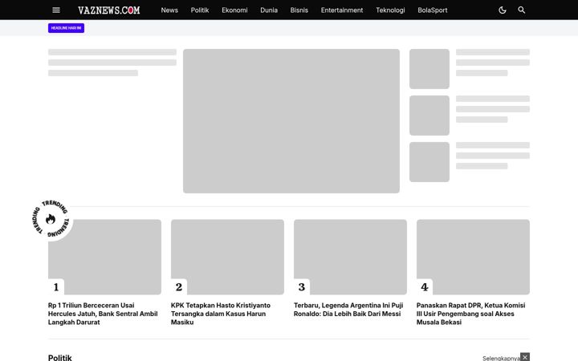
Task: Open the hamburger menu
Action: 56,10
